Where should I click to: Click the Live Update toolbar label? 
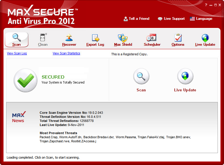click(x=205, y=45)
